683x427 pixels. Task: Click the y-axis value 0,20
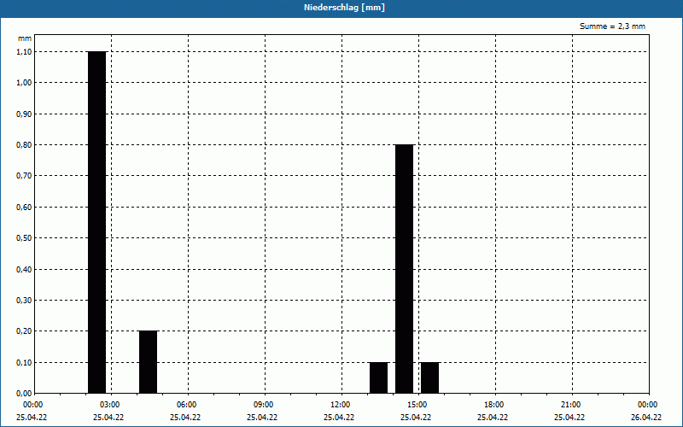coord(24,331)
